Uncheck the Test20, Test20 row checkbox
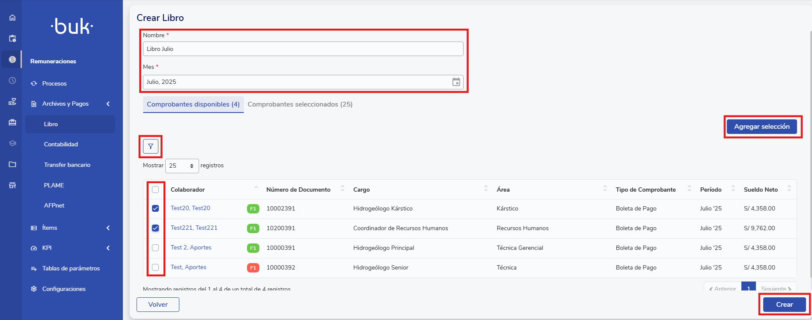Screen dimensions: 812x320 (155, 208)
